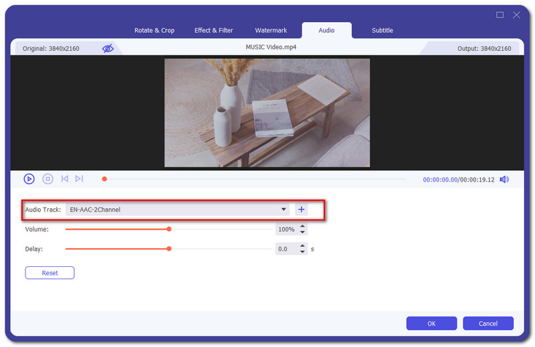Cancel the audio edits
The width and height of the screenshot is (535, 347).
[x=488, y=323]
